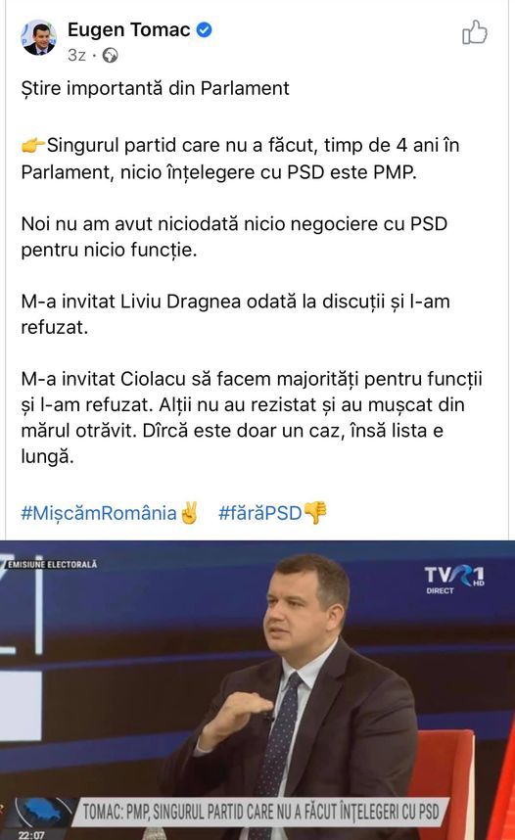Open the post via the 3z timestamp

tap(76, 55)
